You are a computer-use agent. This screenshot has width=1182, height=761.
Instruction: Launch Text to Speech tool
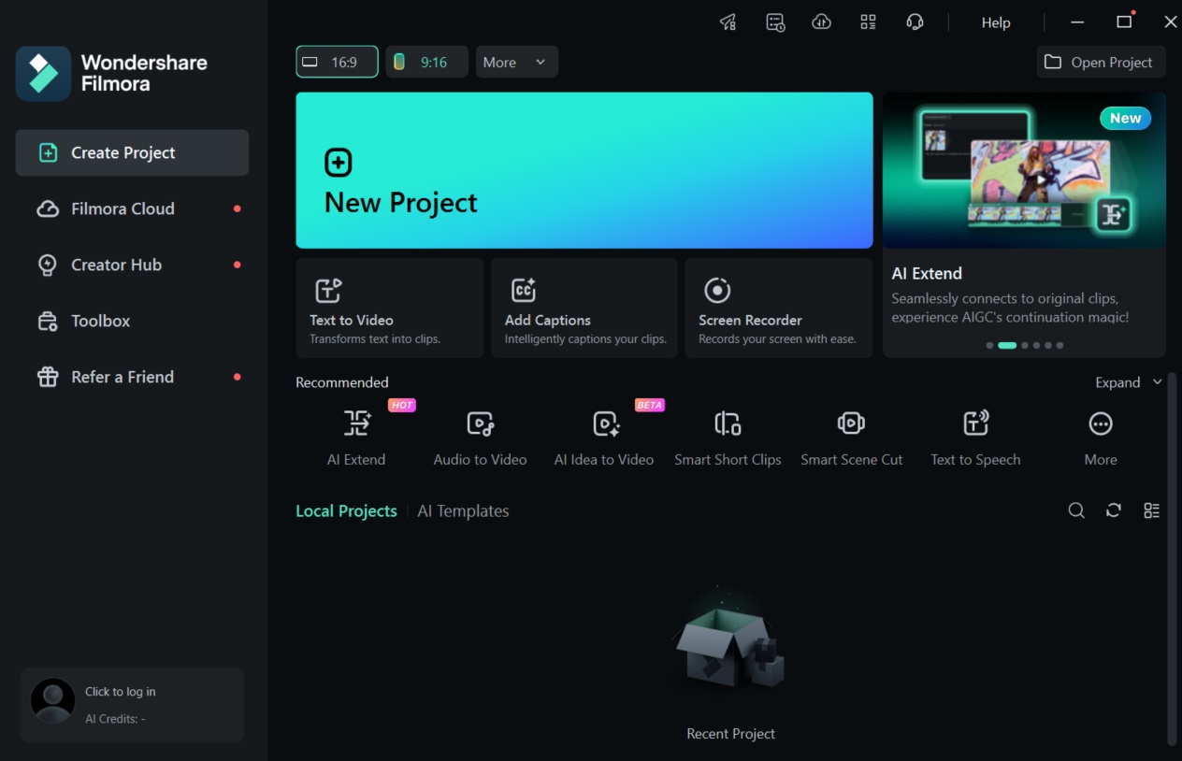[975, 424]
